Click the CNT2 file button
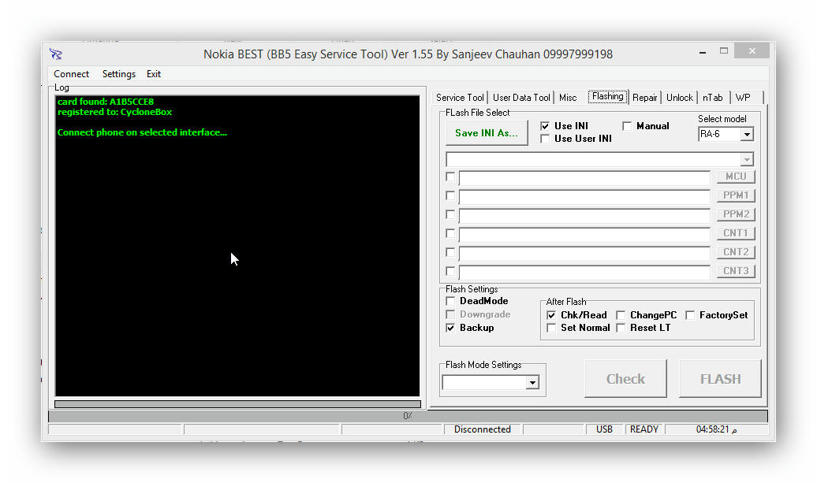Screen dimensions: 817x483 [736, 252]
